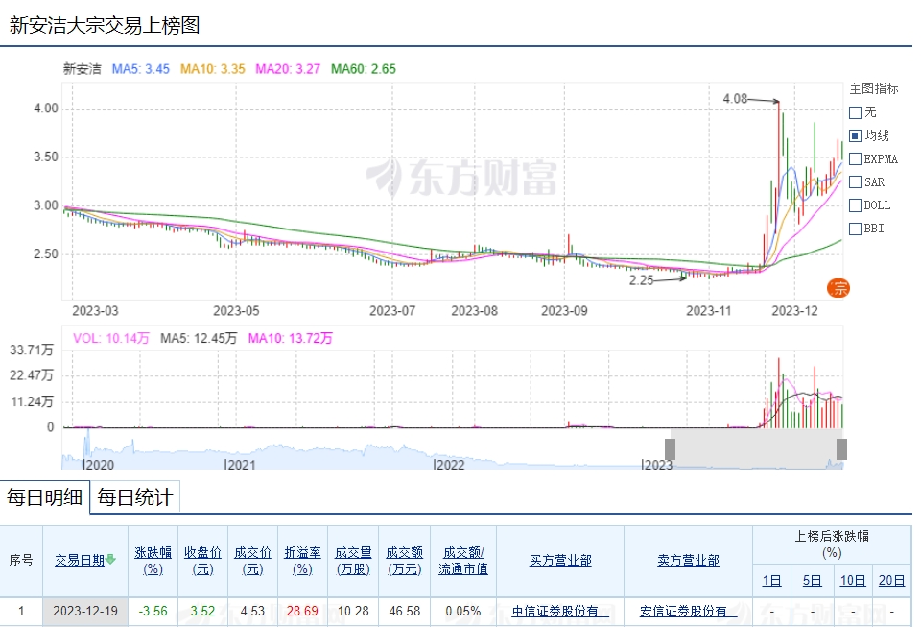Check the BBI indicator box
921x627 pixels.
(x=855, y=229)
